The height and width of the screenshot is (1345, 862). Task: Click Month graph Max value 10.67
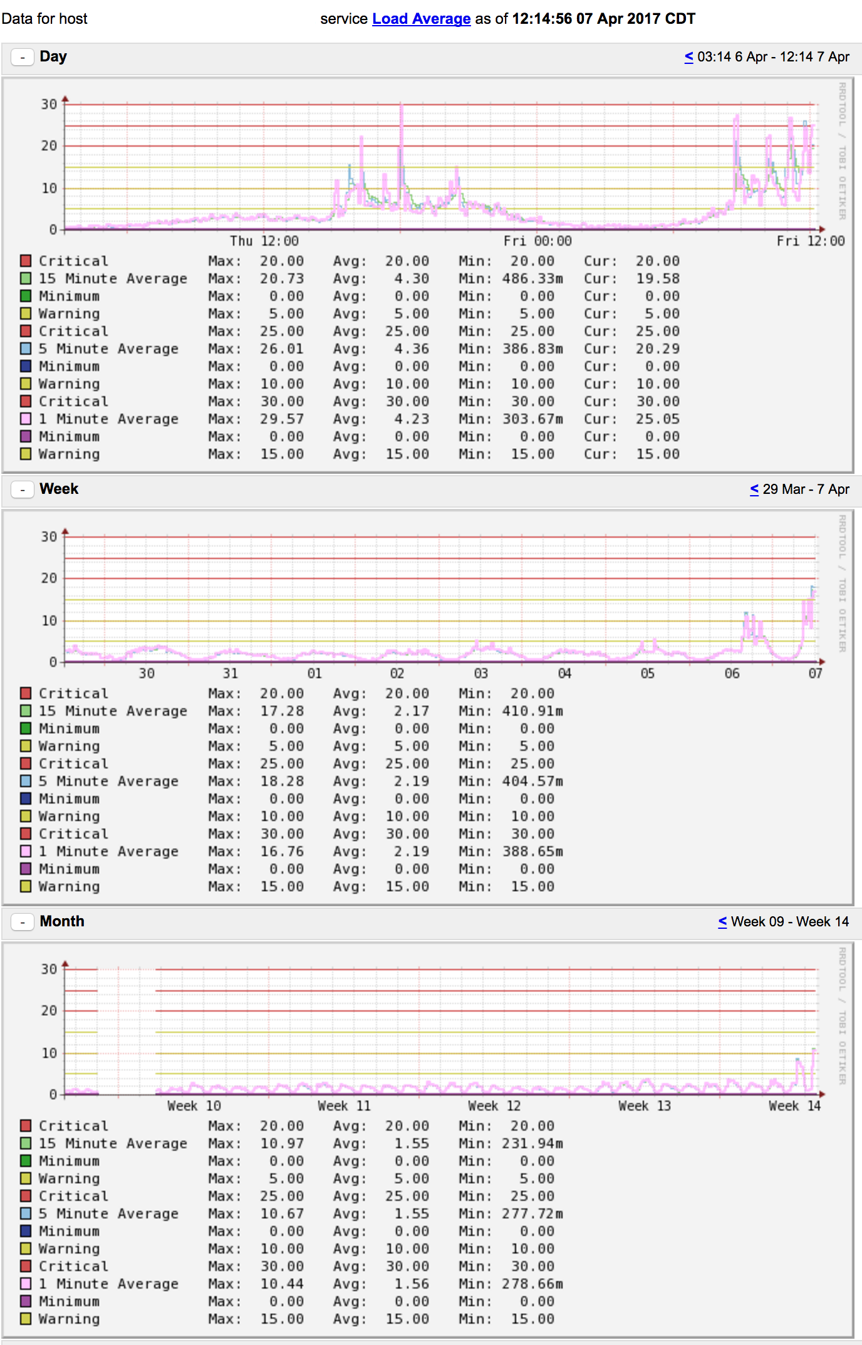282,1213
